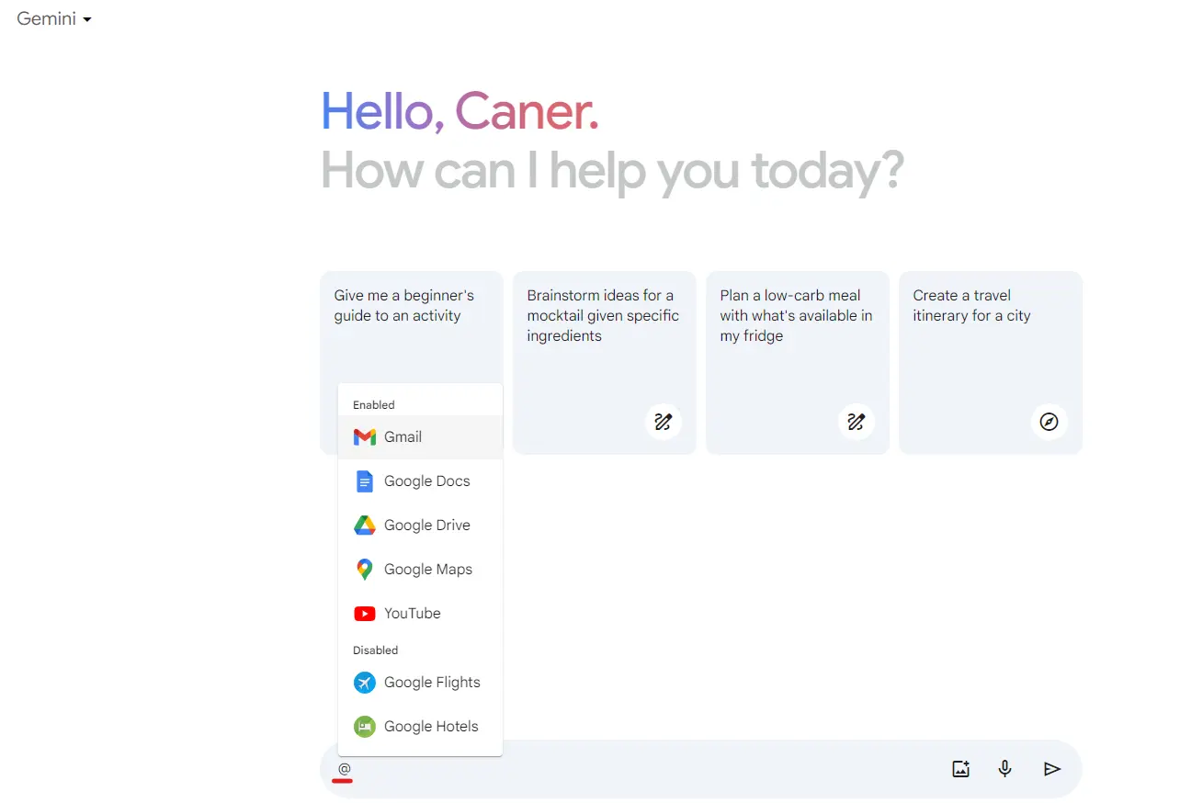This screenshot has height=803, width=1180.
Task: Click the pencil icon on mocktail card
Action: click(663, 422)
